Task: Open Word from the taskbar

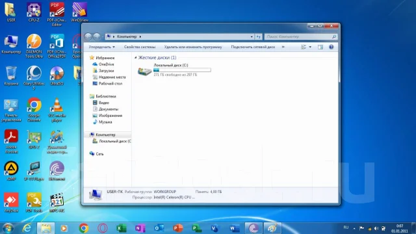Action: [235, 228]
